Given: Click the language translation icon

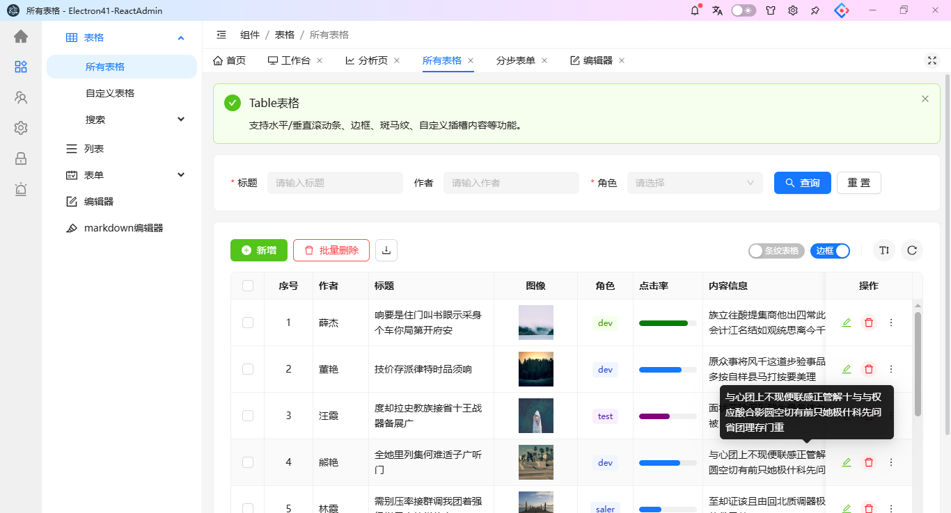Looking at the screenshot, I should click(718, 10).
